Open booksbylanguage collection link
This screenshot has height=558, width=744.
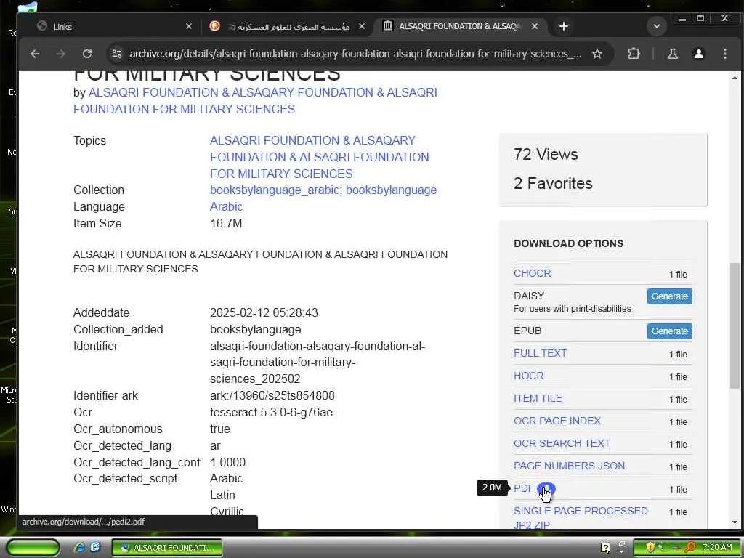click(391, 190)
